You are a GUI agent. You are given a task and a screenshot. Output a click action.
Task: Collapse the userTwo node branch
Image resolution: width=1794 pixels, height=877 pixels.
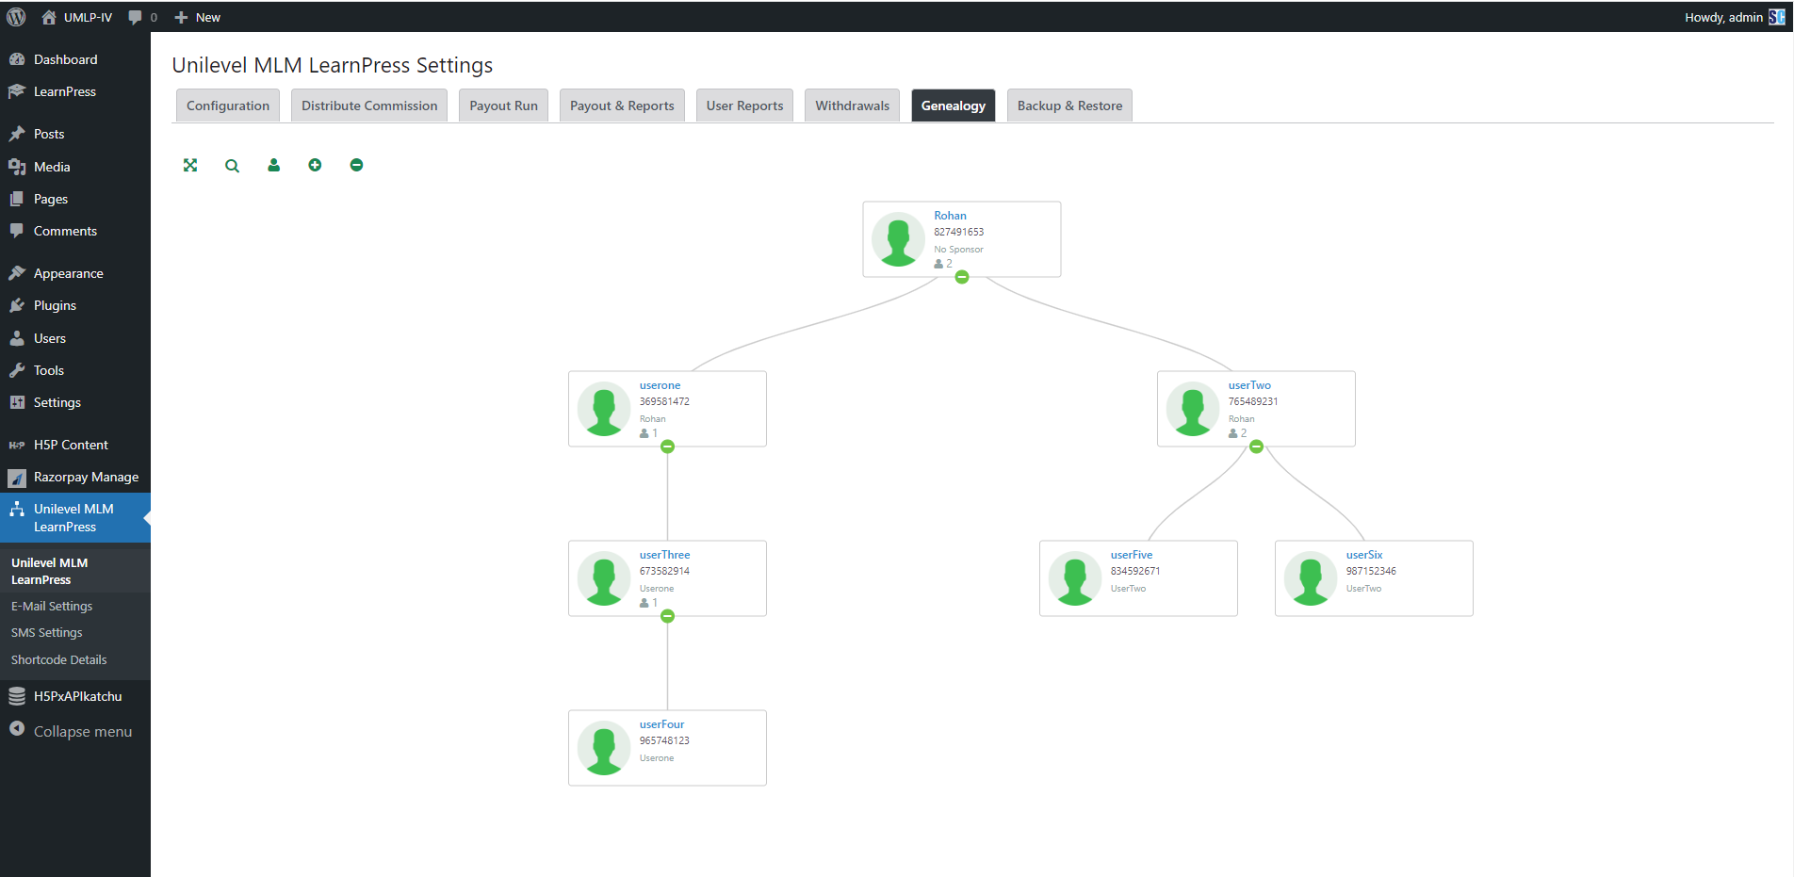pos(1256,447)
